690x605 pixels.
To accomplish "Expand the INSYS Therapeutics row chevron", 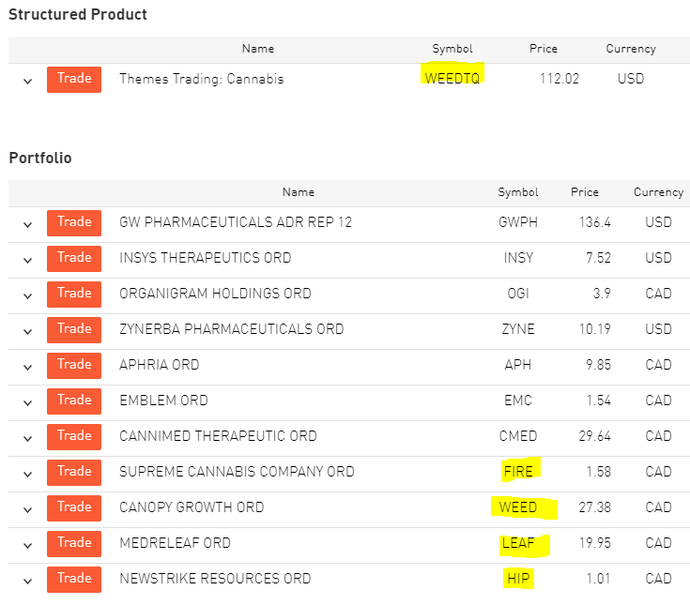I will pyautogui.click(x=28, y=261).
